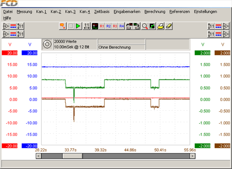Select the R4 reference icon
The image size is (232, 169).
click(121, 26)
